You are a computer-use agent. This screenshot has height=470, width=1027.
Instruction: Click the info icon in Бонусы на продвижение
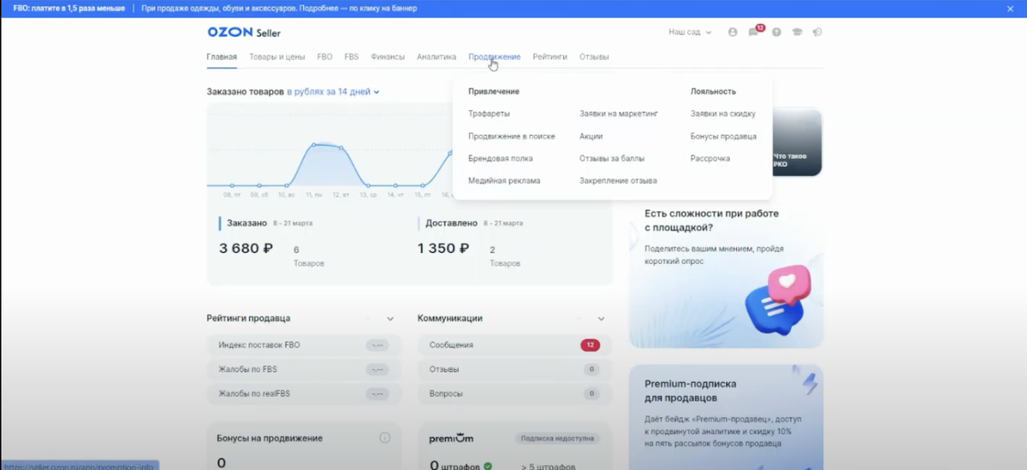tap(385, 438)
